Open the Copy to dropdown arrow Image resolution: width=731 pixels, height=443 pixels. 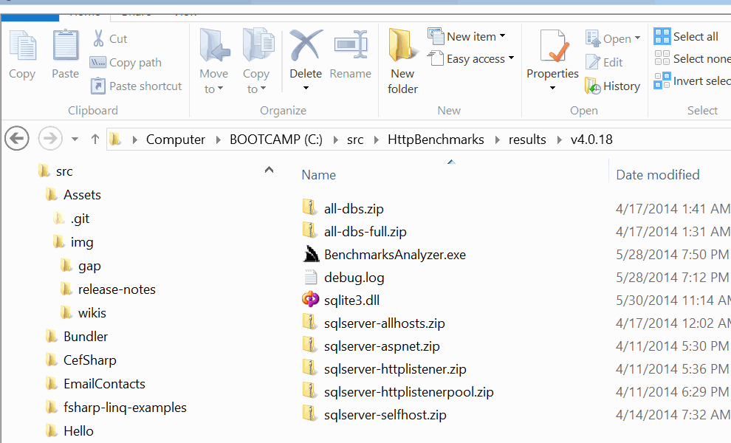click(x=264, y=89)
